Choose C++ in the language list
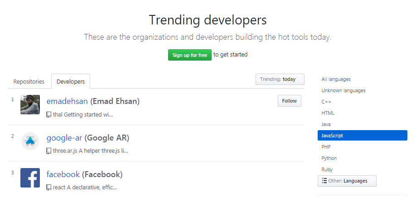 (x=326, y=102)
